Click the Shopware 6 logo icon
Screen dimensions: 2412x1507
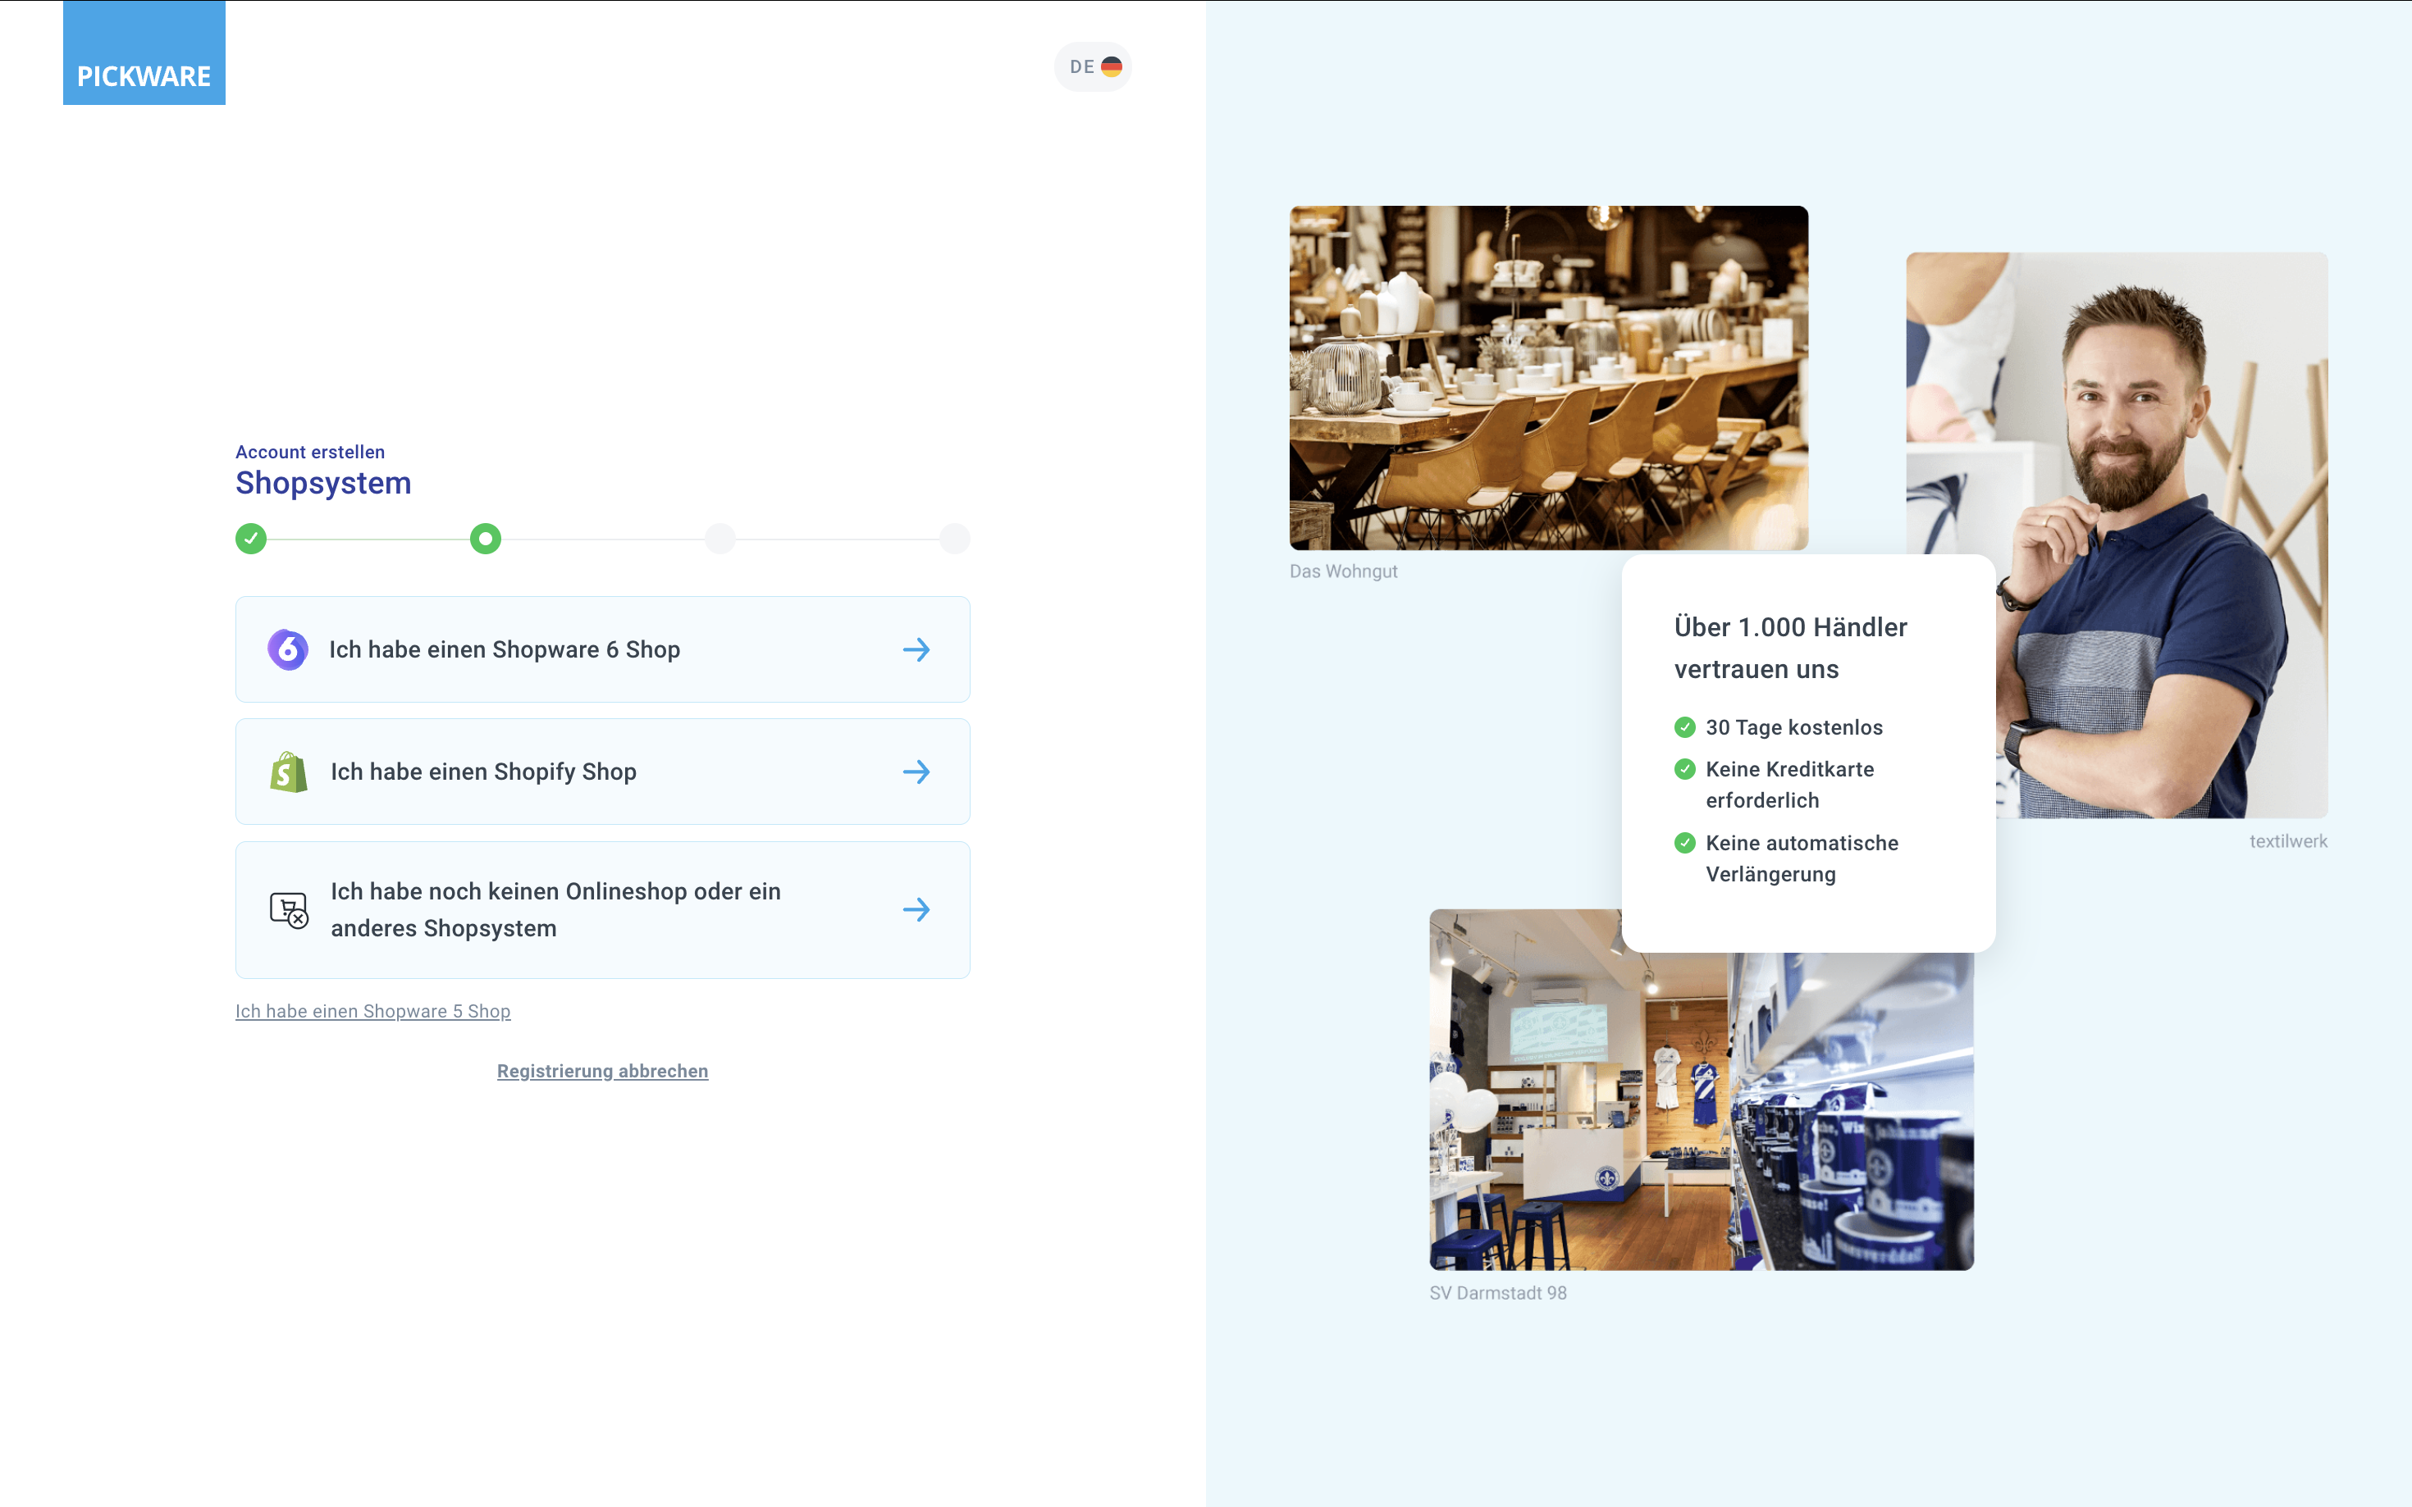[287, 650]
